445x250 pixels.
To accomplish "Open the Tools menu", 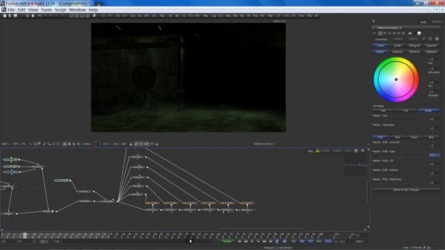I will [47, 10].
